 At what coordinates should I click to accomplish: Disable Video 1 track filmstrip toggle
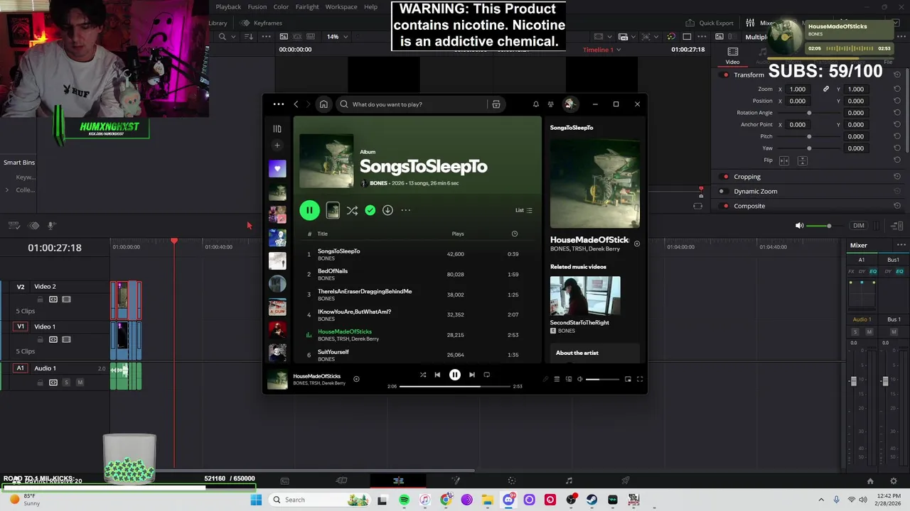[66, 339]
